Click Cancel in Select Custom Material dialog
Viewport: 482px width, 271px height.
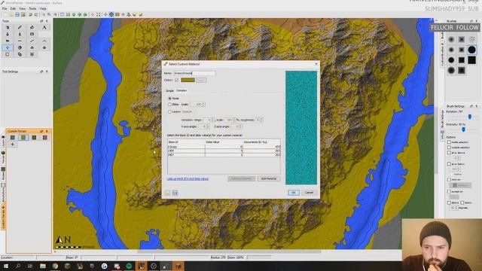[x=309, y=193]
